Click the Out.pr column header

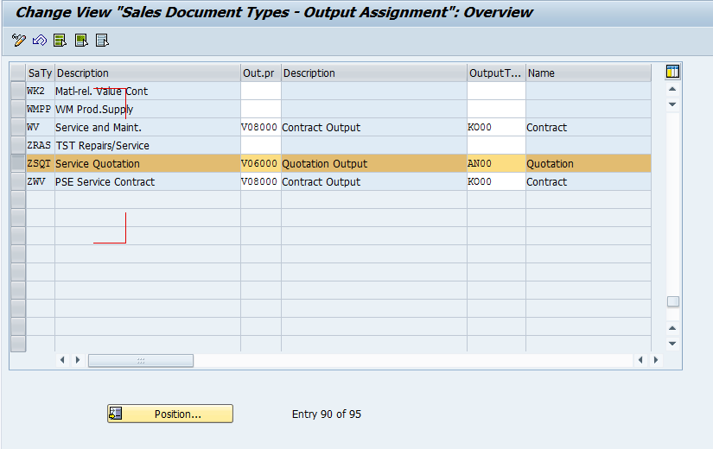click(x=260, y=73)
